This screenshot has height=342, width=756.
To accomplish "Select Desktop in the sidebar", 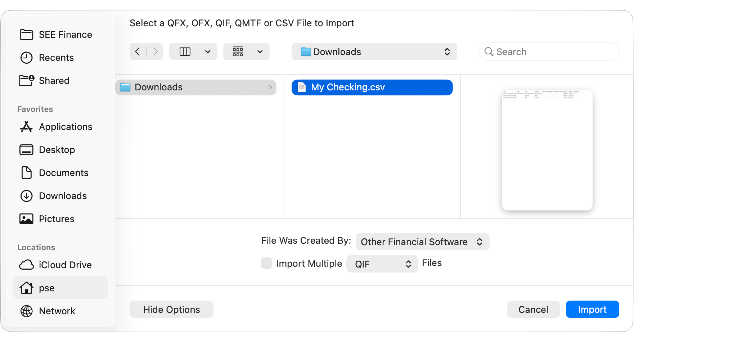I will click(x=57, y=150).
